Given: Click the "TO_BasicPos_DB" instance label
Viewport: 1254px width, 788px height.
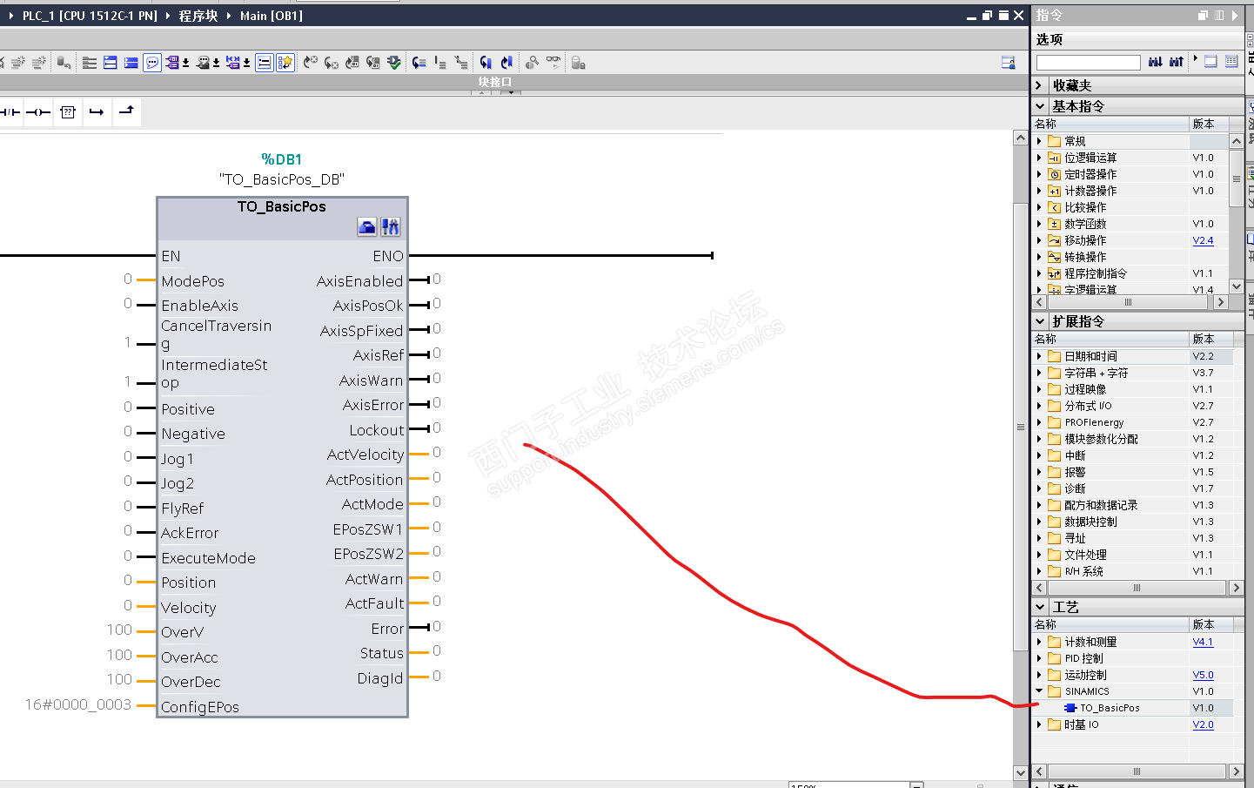Looking at the screenshot, I should point(282,179).
